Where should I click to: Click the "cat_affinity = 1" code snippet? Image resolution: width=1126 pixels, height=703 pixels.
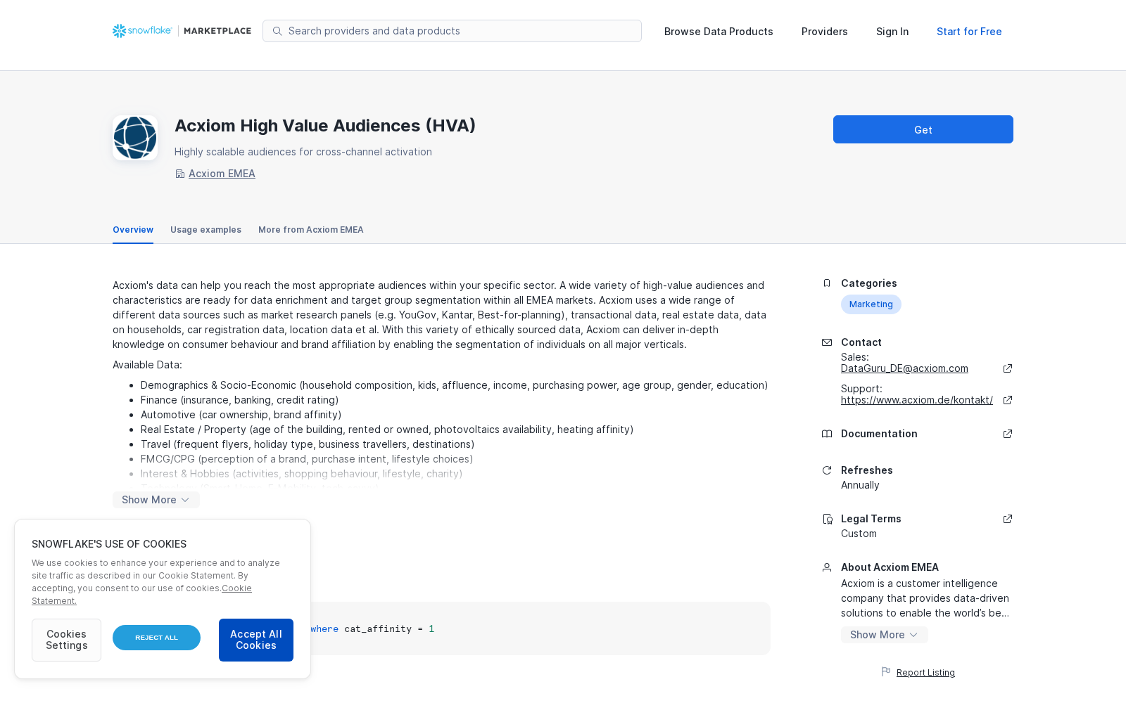389,629
